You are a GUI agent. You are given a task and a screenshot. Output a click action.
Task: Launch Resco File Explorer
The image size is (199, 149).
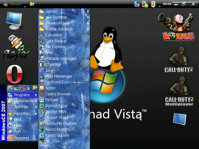(64, 124)
